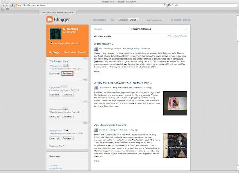
Task: Click the 11 posts link
Action: coord(53,69)
